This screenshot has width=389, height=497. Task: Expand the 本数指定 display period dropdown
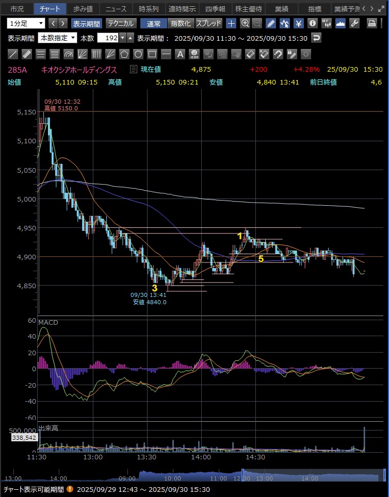coord(58,38)
